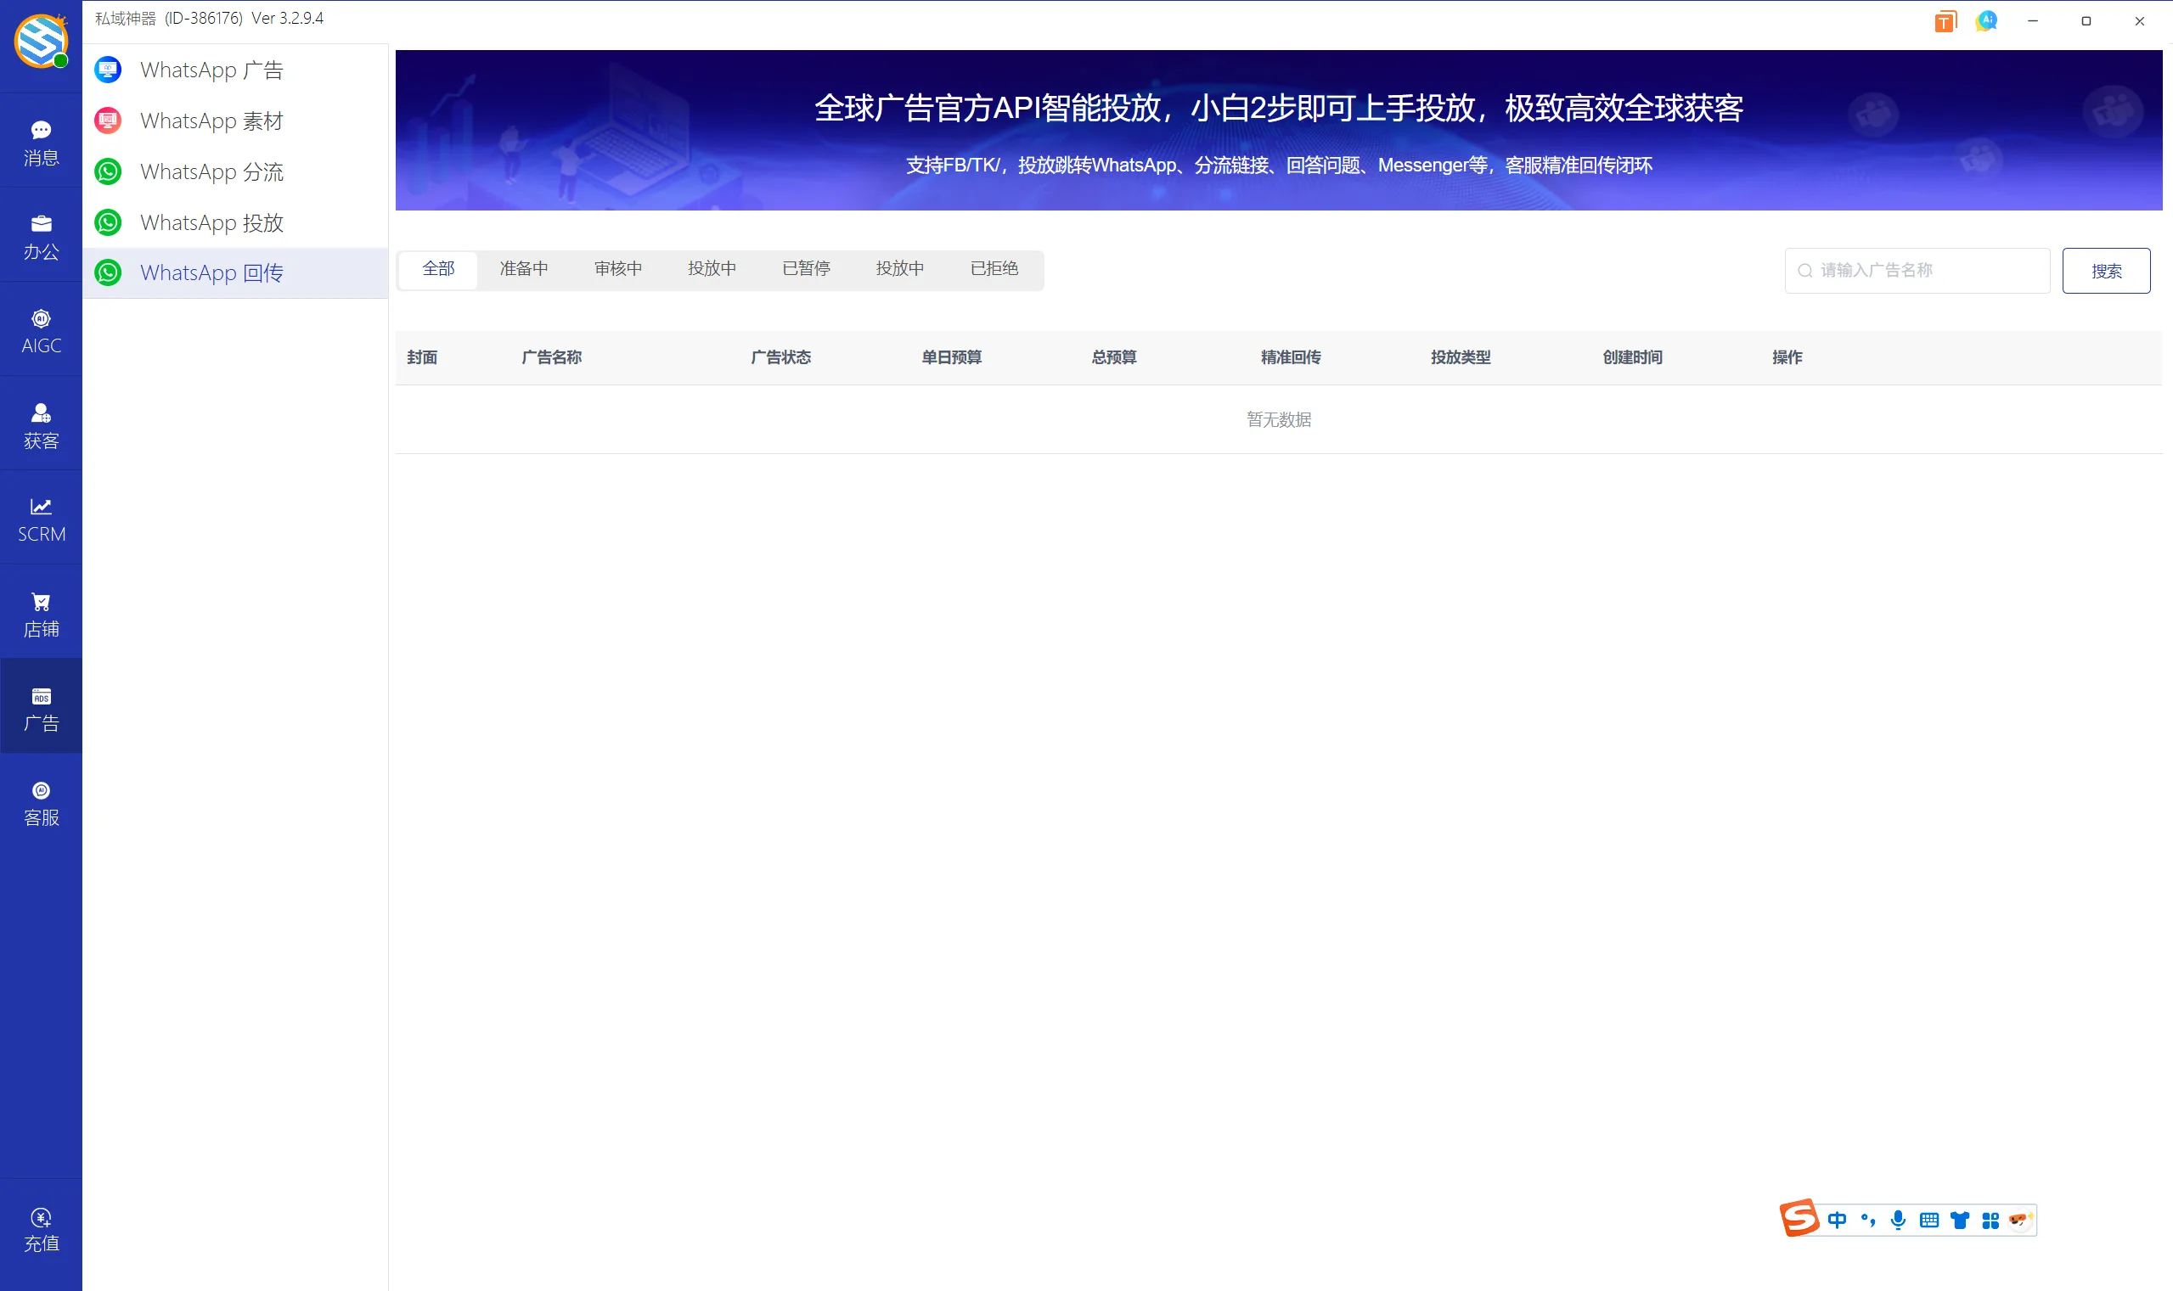Open the 店铺 shop section
This screenshot has height=1291, width=2173.
[41, 612]
